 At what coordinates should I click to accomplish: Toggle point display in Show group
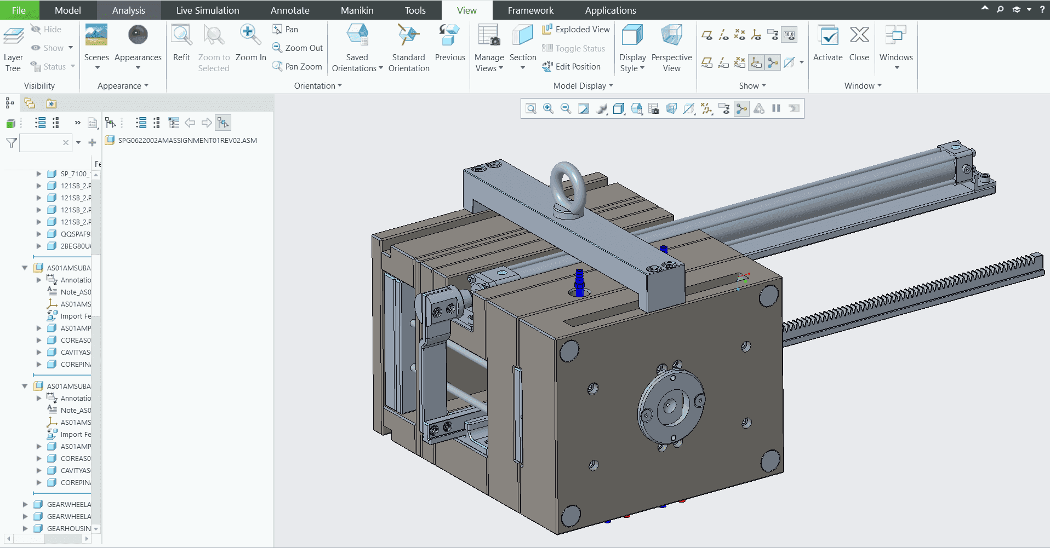pos(740,35)
